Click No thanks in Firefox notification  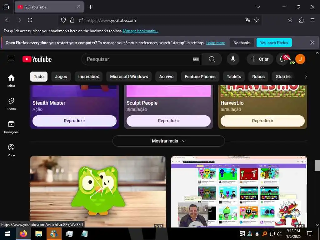[242, 42]
